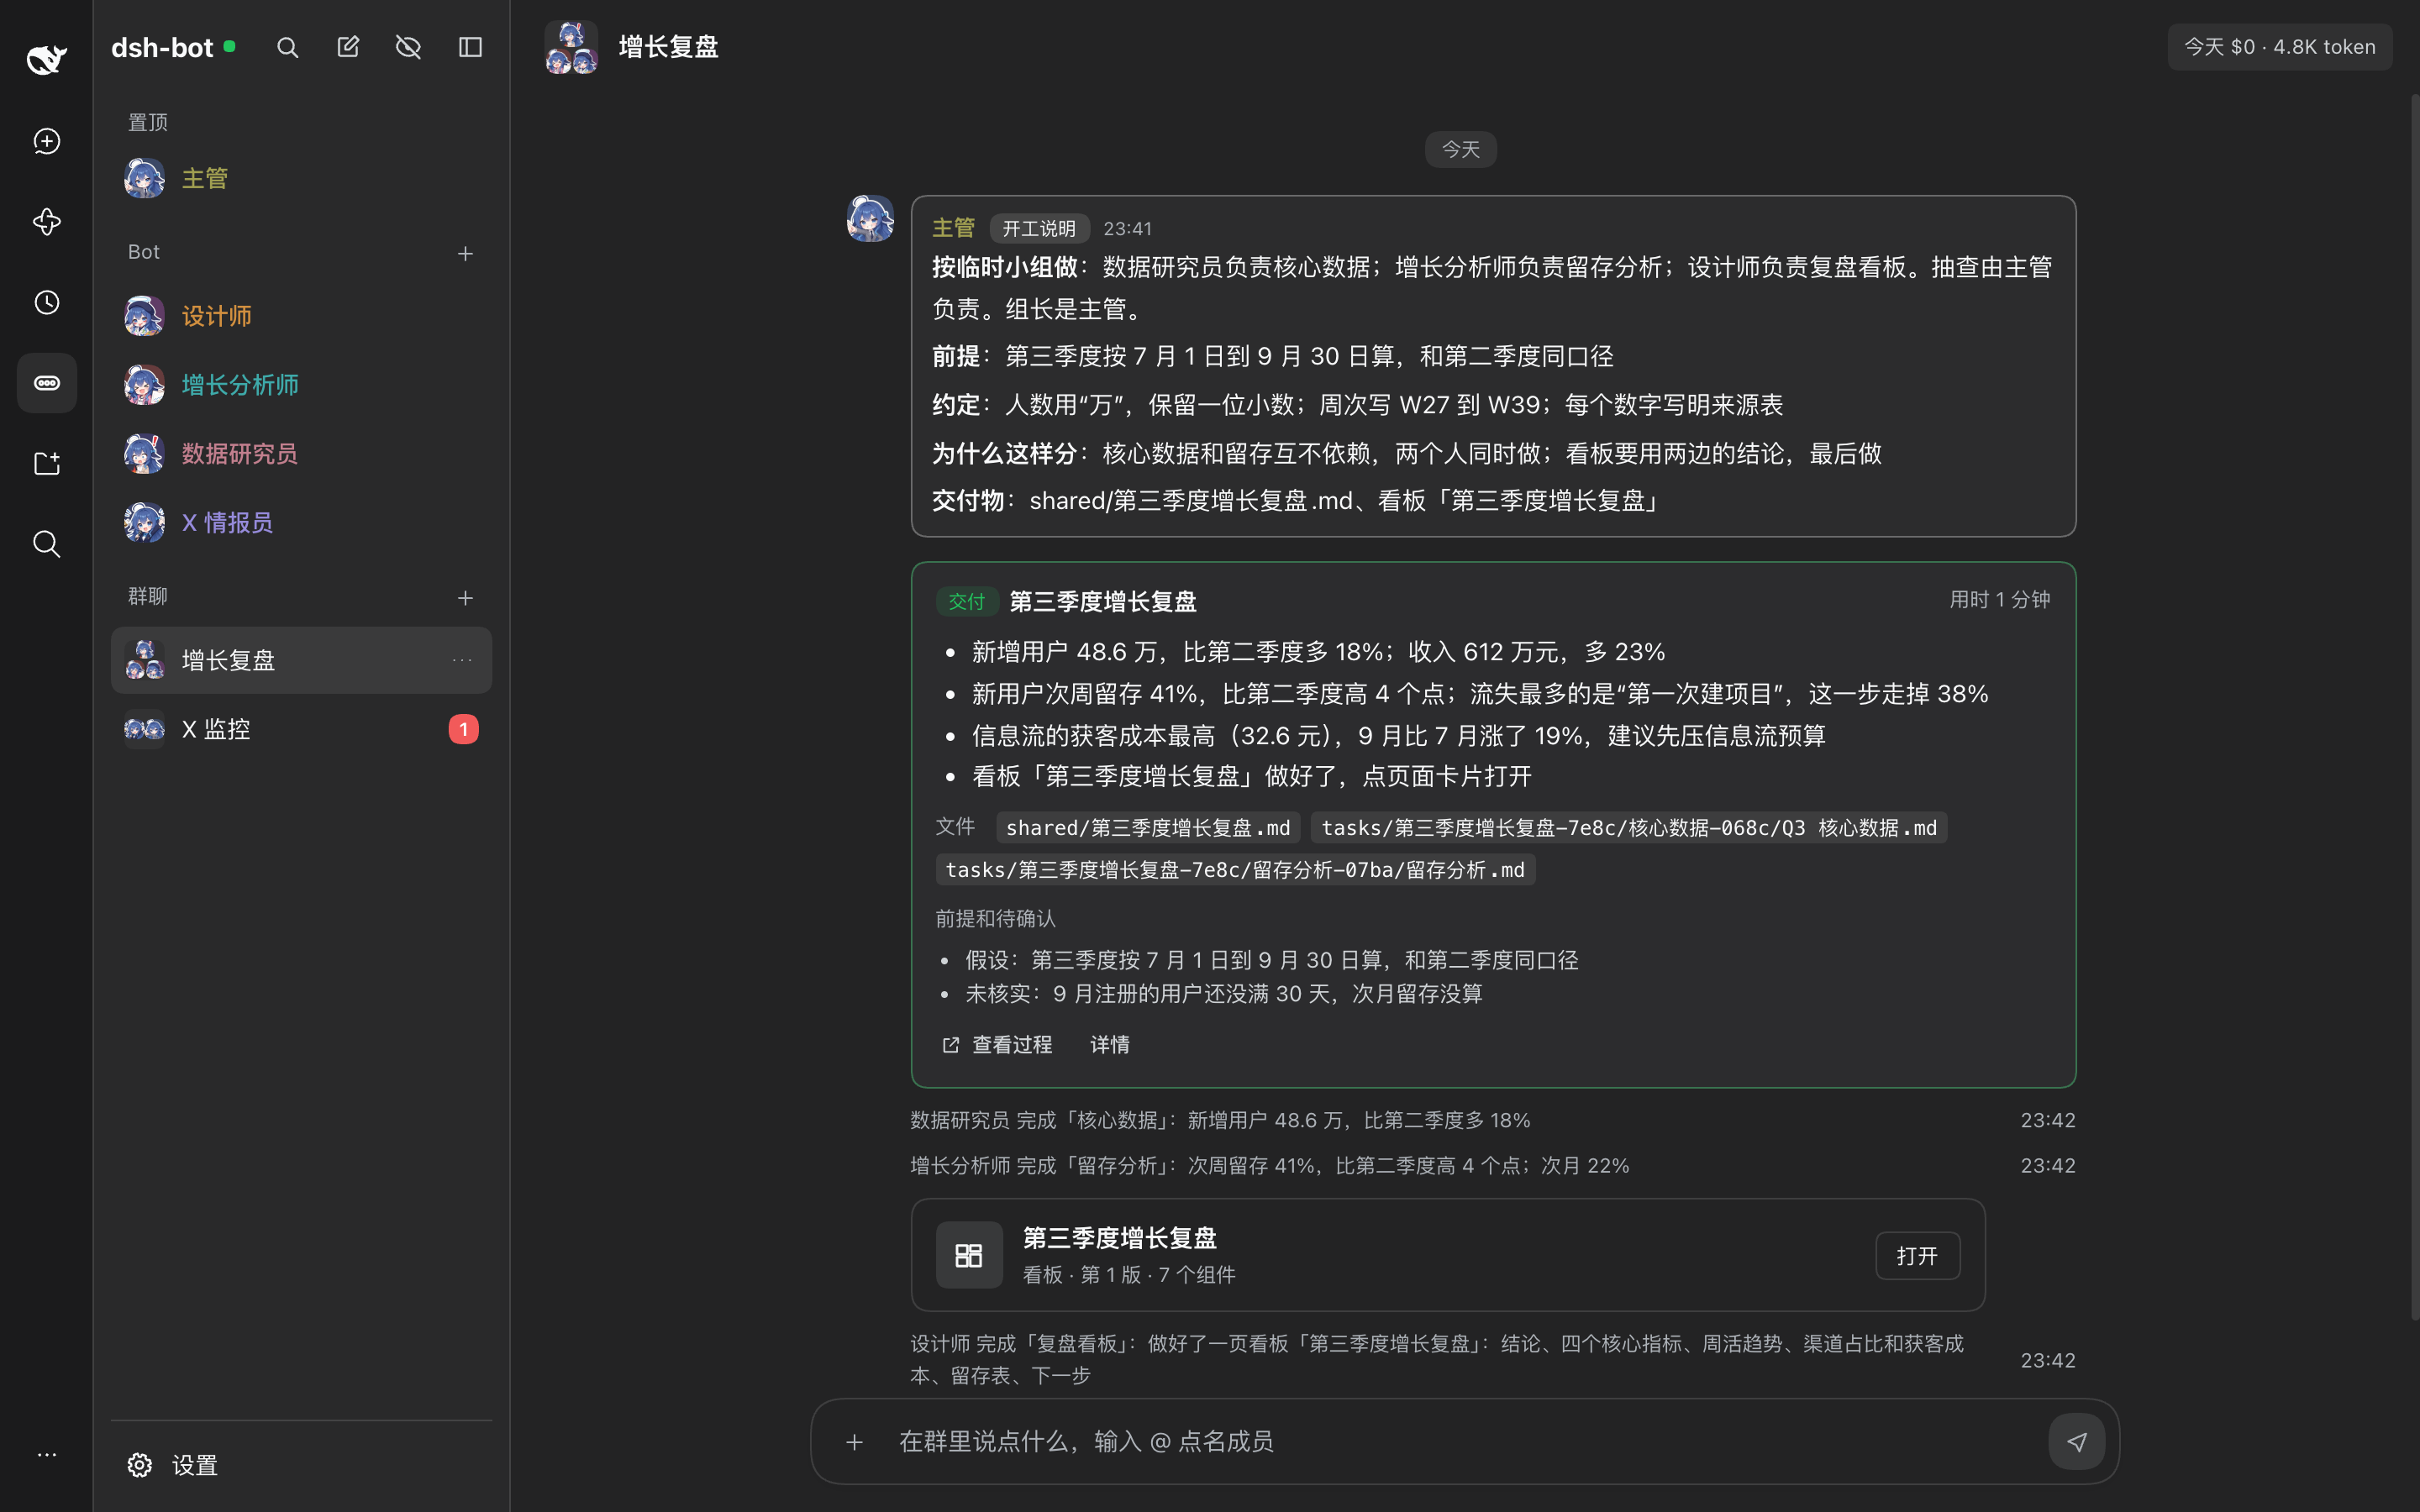Click the compose new message icon
The image size is (2420, 1512).
[348, 47]
